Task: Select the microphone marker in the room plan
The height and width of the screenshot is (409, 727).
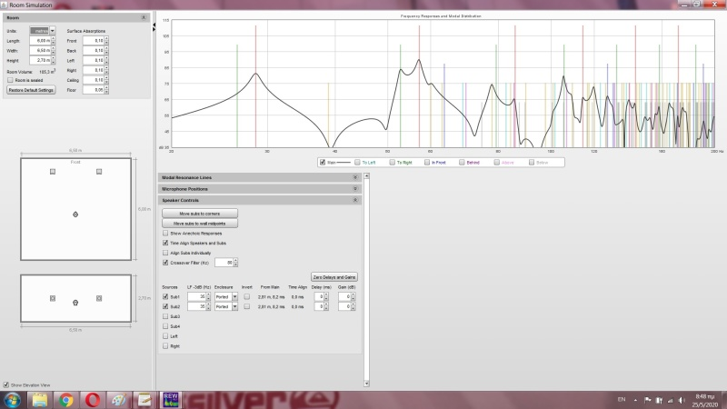Action: 75,214
